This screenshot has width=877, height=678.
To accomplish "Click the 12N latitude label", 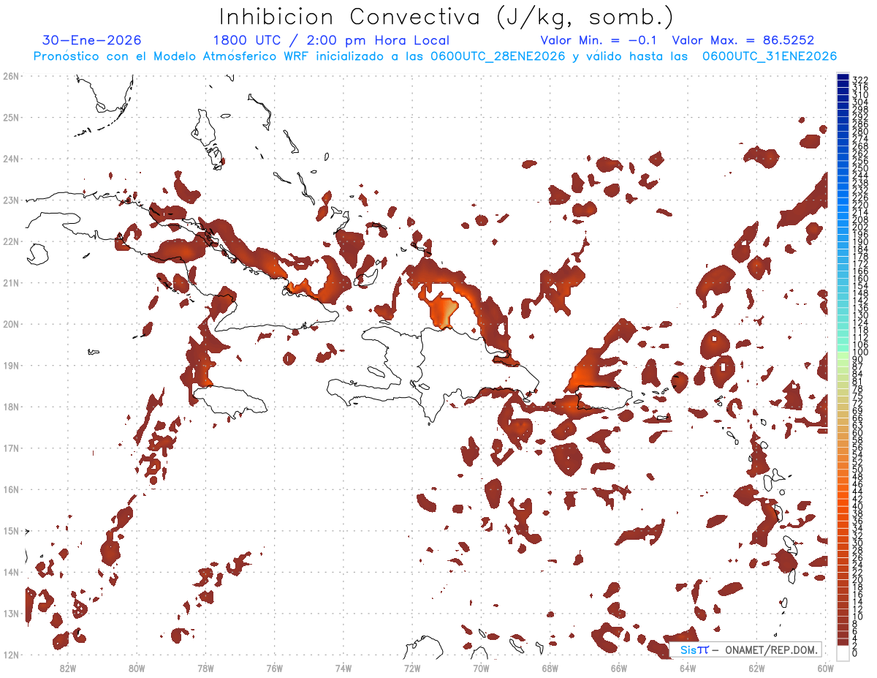I will point(11,655).
